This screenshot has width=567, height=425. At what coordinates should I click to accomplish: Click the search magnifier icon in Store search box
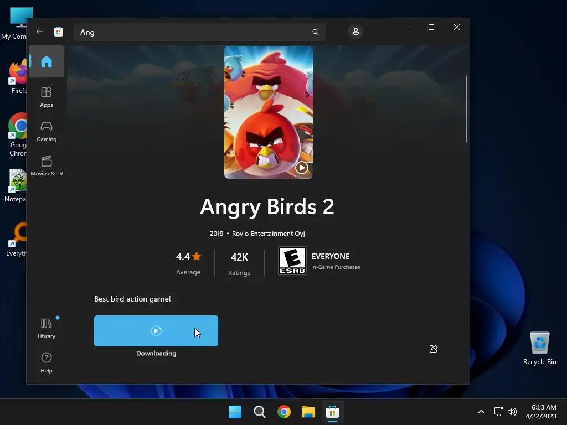[x=315, y=32]
